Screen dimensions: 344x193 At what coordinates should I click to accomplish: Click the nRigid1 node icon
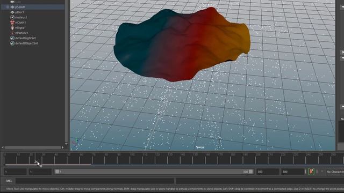(x=12, y=28)
